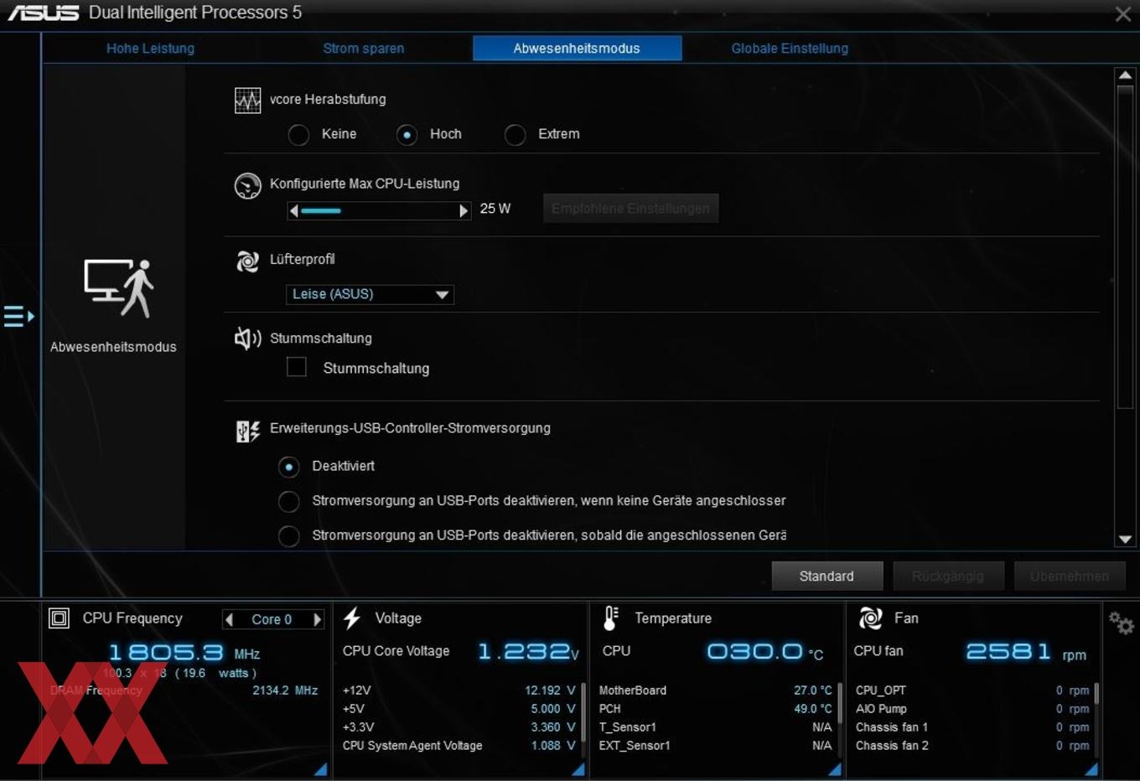Expand the Fan panel corner arrow

coord(1091,768)
